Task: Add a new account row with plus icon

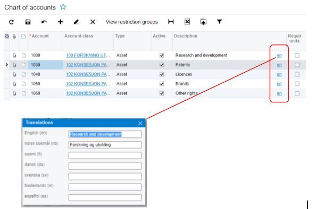Action: (60, 22)
